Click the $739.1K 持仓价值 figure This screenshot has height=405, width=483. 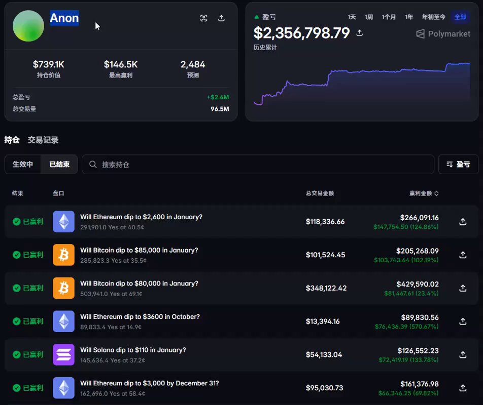pos(49,64)
